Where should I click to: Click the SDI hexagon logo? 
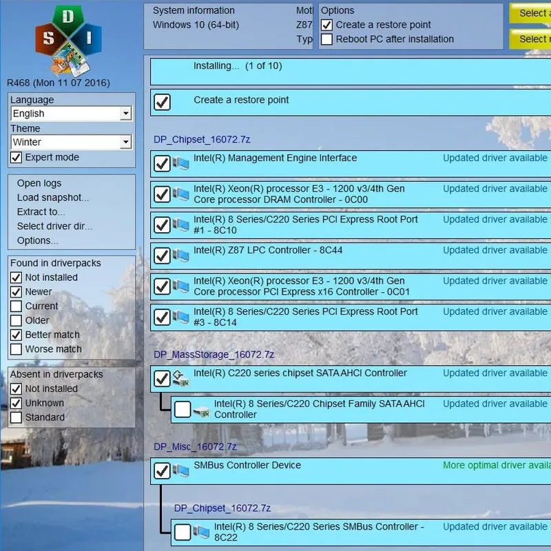coord(68,41)
